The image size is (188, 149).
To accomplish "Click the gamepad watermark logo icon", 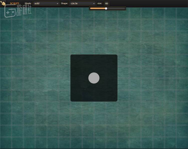I will [x=10, y=12].
